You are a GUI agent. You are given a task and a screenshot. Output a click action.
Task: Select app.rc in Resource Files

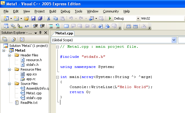click(31, 79)
